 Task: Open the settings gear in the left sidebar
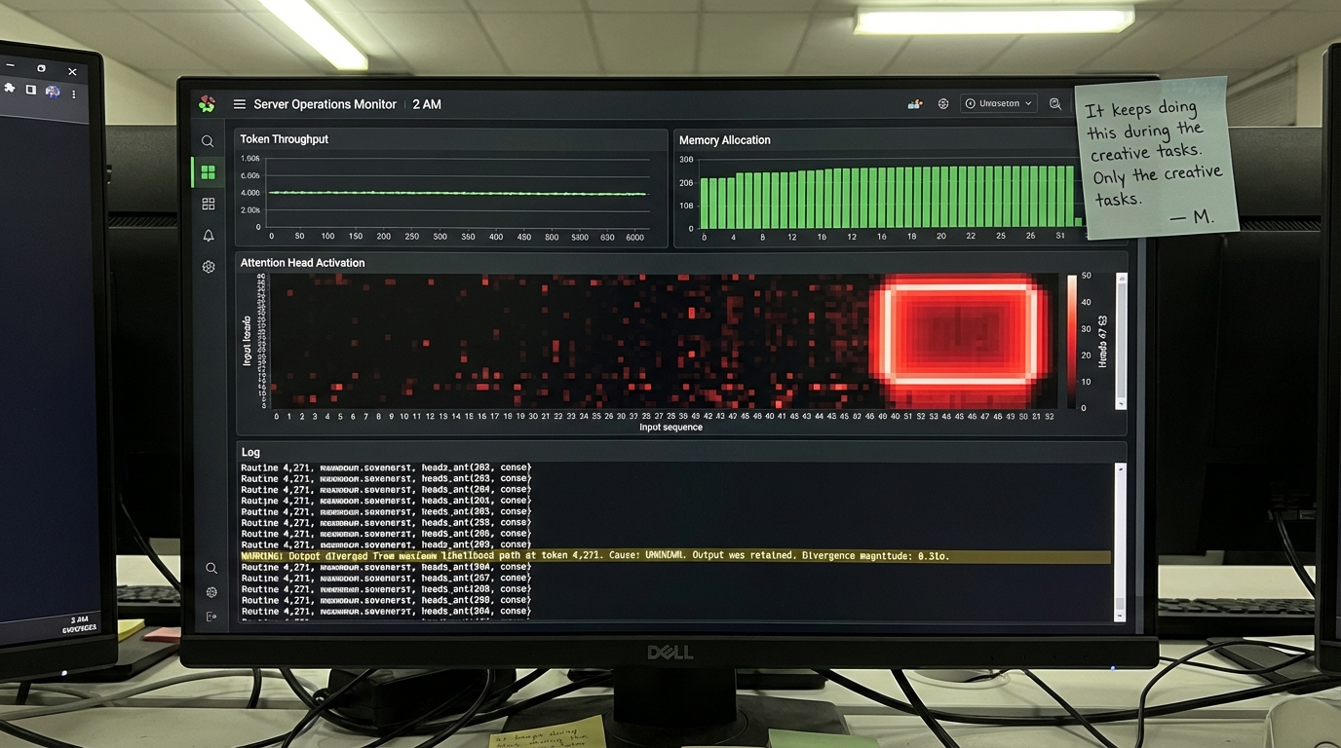click(x=208, y=266)
